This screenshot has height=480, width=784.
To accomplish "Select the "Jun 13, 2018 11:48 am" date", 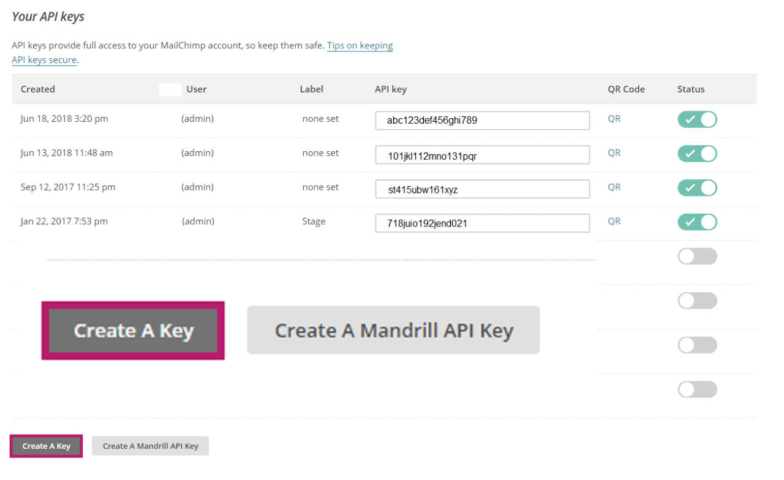I will pos(67,153).
